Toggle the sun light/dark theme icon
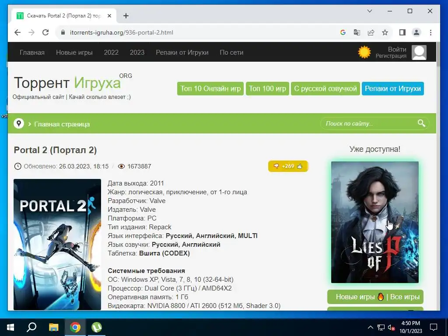 [x=364, y=52]
